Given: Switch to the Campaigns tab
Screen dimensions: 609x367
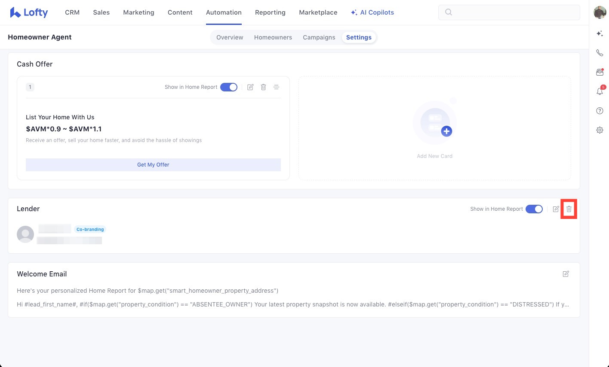Looking at the screenshot, I should (x=319, y=37).
